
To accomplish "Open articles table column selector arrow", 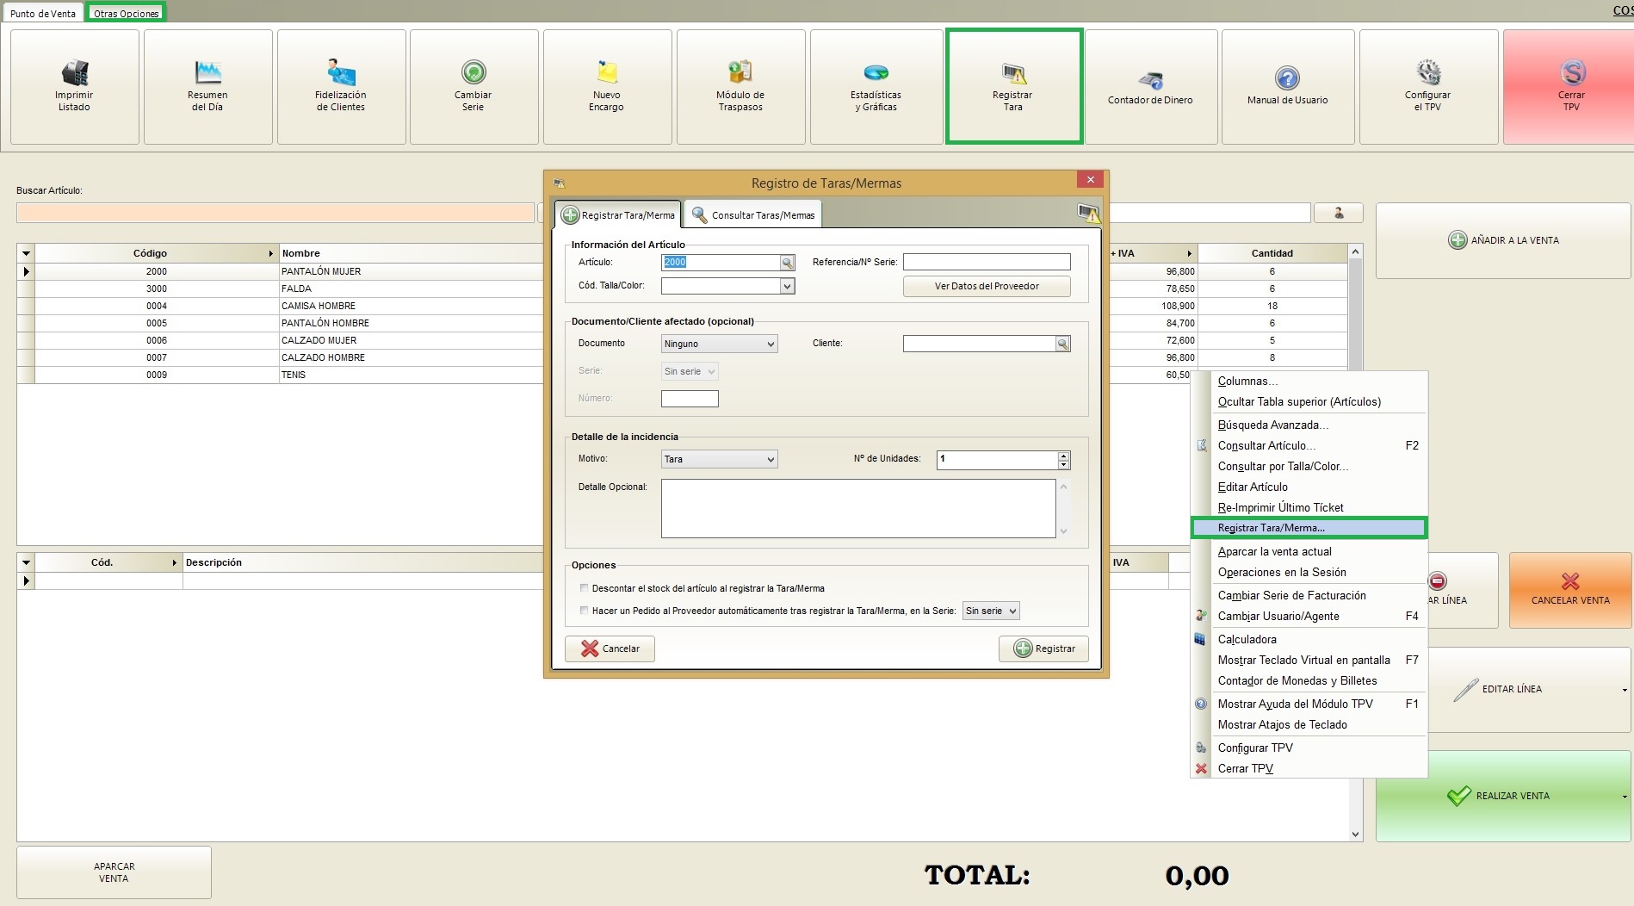I will click(x=26, y=253).
